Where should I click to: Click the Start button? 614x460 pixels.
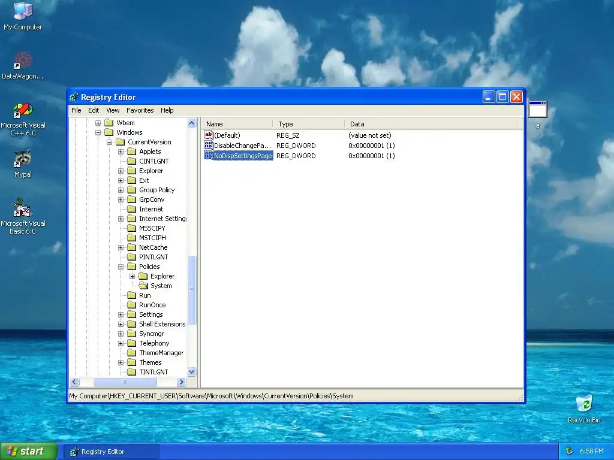[29, 451]
